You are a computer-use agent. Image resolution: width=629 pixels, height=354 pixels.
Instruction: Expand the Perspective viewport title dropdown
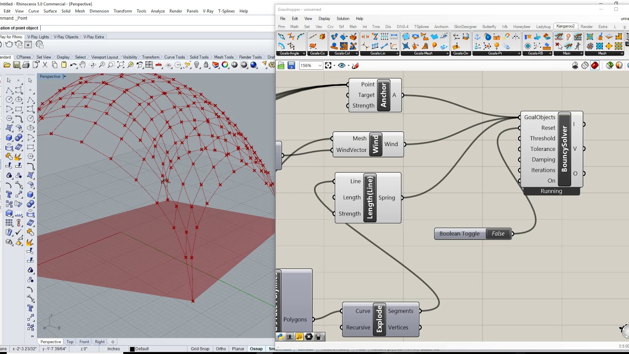64,76
